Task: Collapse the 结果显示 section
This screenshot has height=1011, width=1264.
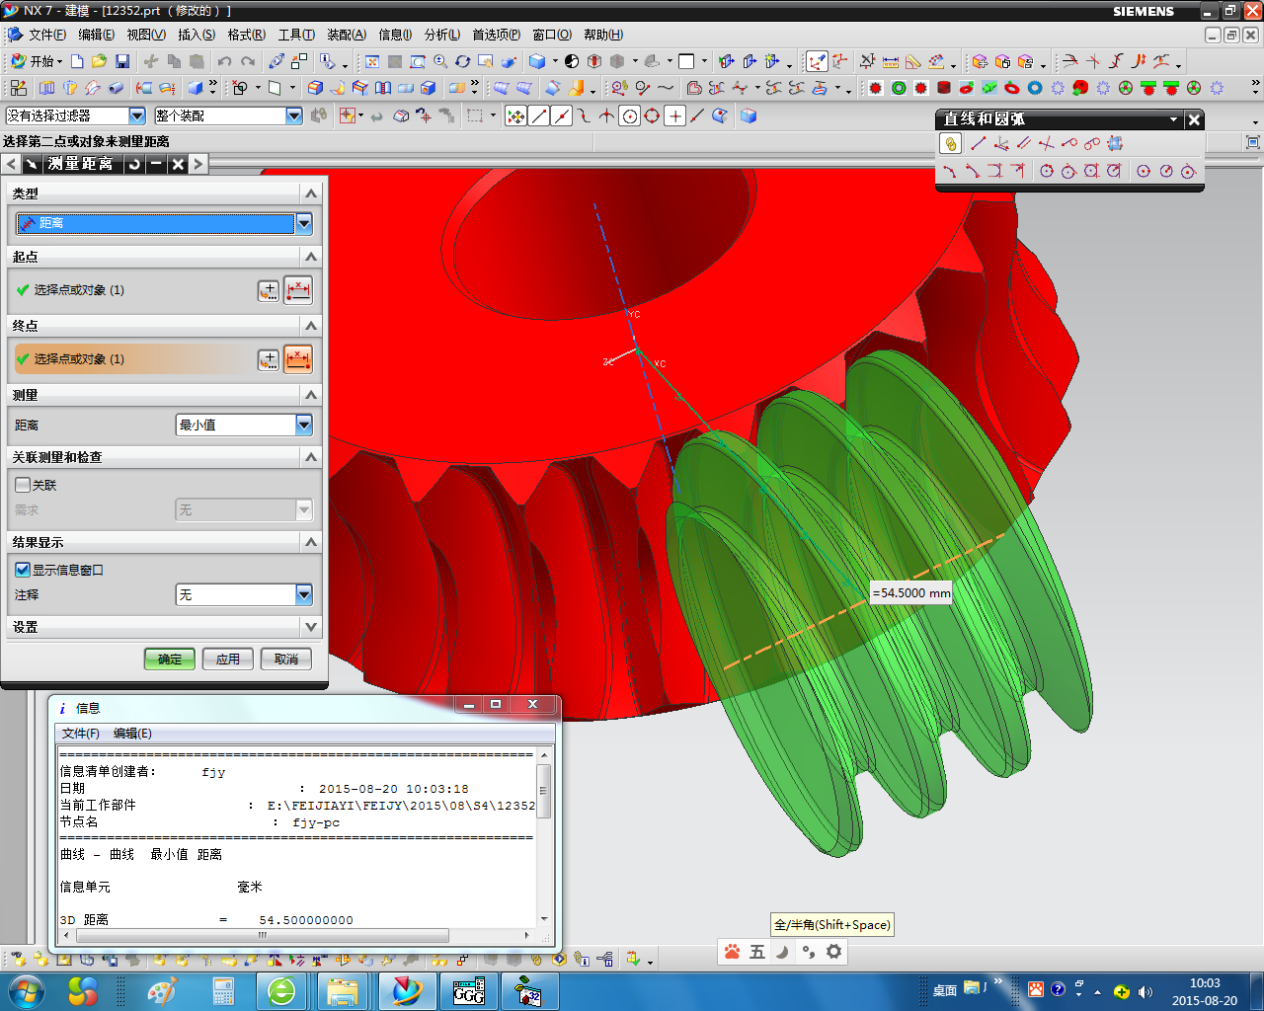Action: pos(311,542)
